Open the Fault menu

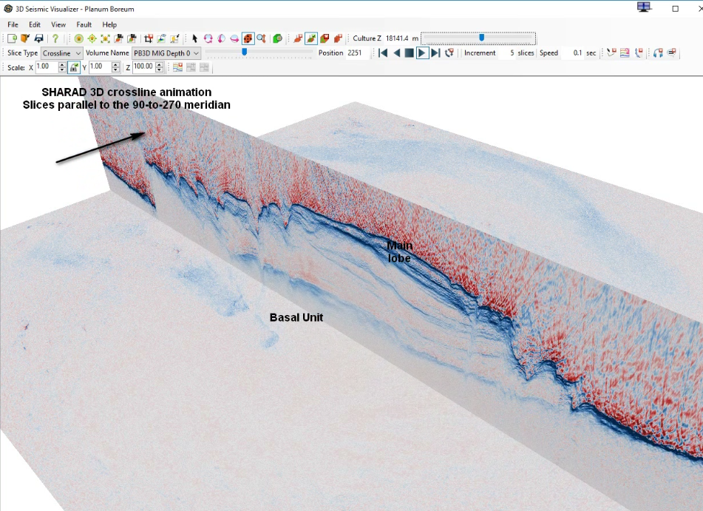tap(84, 24)
